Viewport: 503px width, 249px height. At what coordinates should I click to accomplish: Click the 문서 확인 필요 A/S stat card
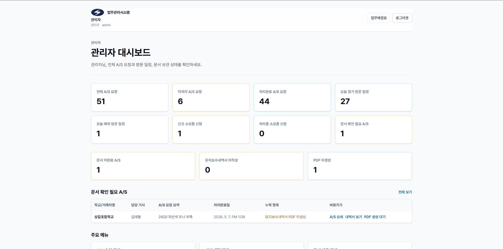(x=374, y=130)
